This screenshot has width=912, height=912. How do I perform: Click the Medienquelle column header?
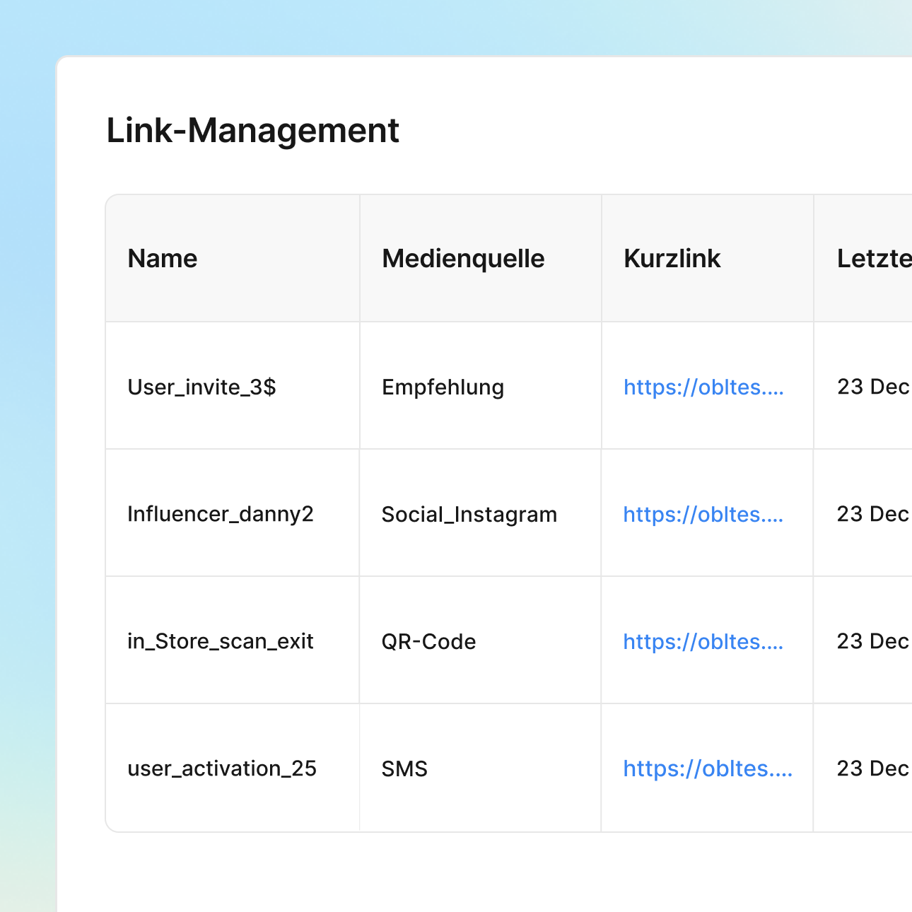(x=463, y=259)
